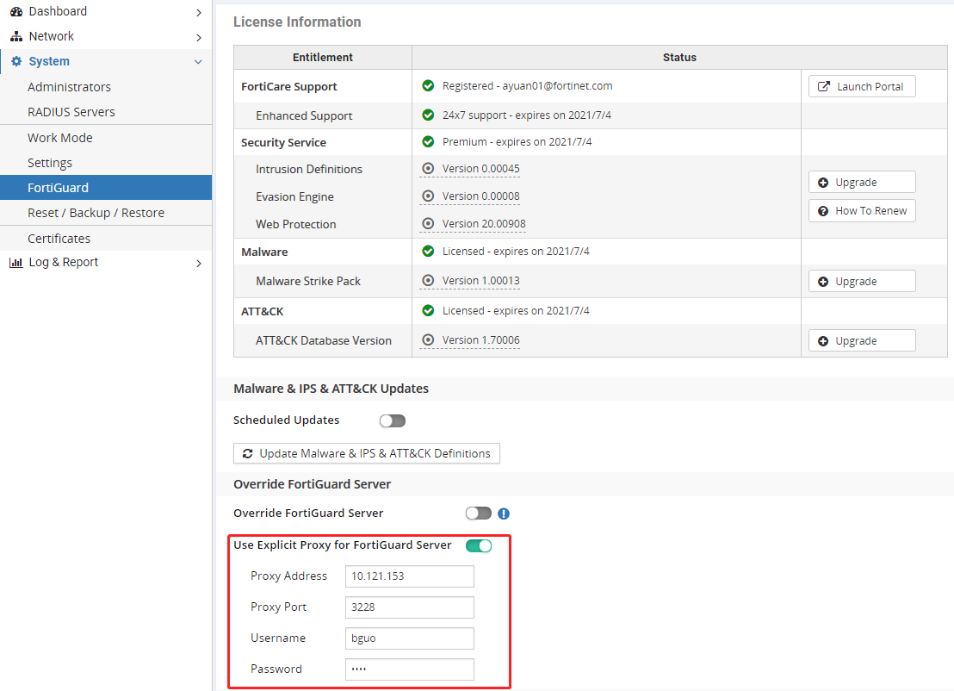Click Upgrade for ATT&CK Database Version
The image size is (954, 691).
tap(862, 341)
